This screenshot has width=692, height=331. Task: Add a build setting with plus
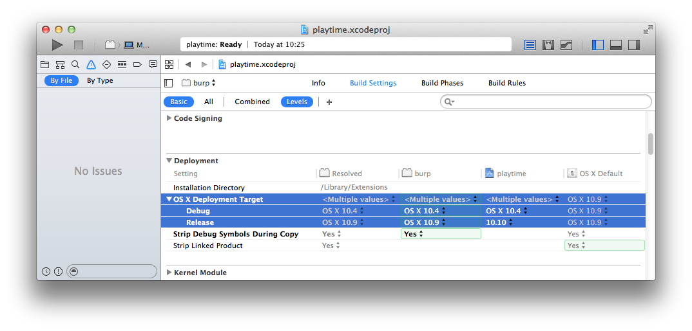coord(329,102)
